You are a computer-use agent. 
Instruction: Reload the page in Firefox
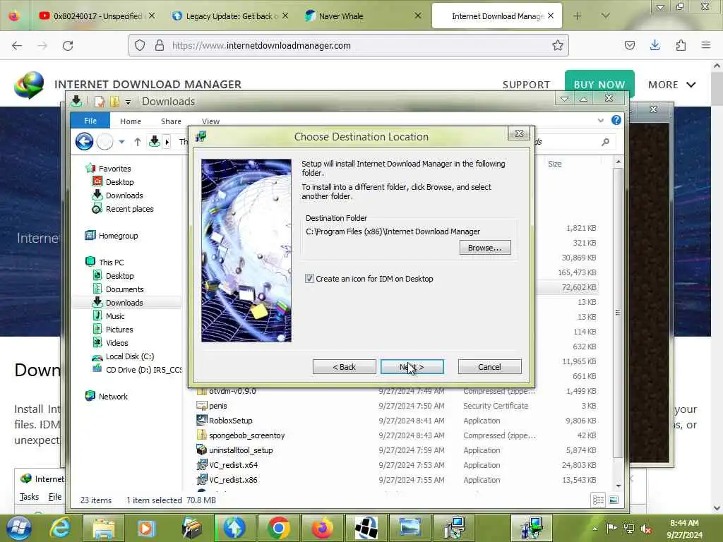68,45
